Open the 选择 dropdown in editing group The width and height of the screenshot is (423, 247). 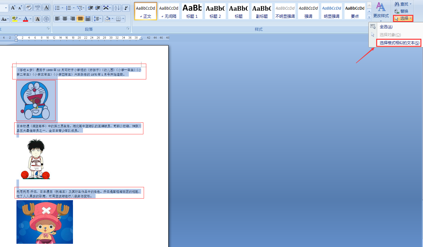[403, 18]
